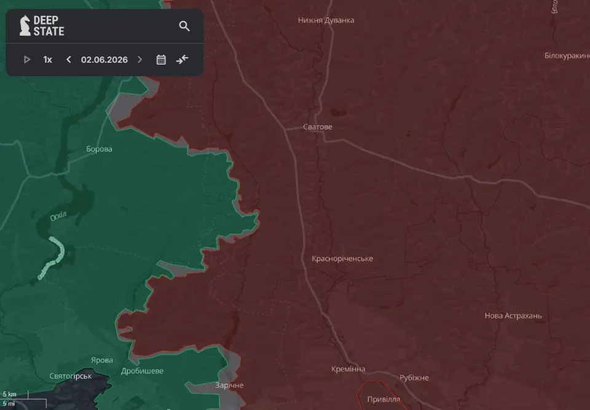Click the Білокуракине label

point(567,56)
